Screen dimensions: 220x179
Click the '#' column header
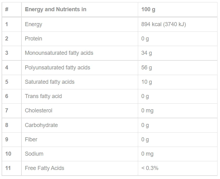pyautogui.click(x=12, y=9)
